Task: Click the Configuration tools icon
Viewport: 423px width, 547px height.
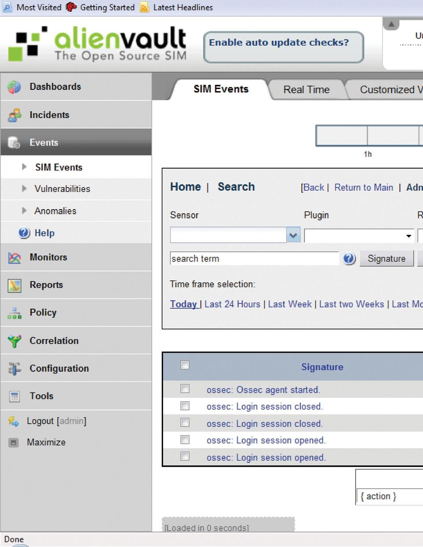Action: (14, 369)
